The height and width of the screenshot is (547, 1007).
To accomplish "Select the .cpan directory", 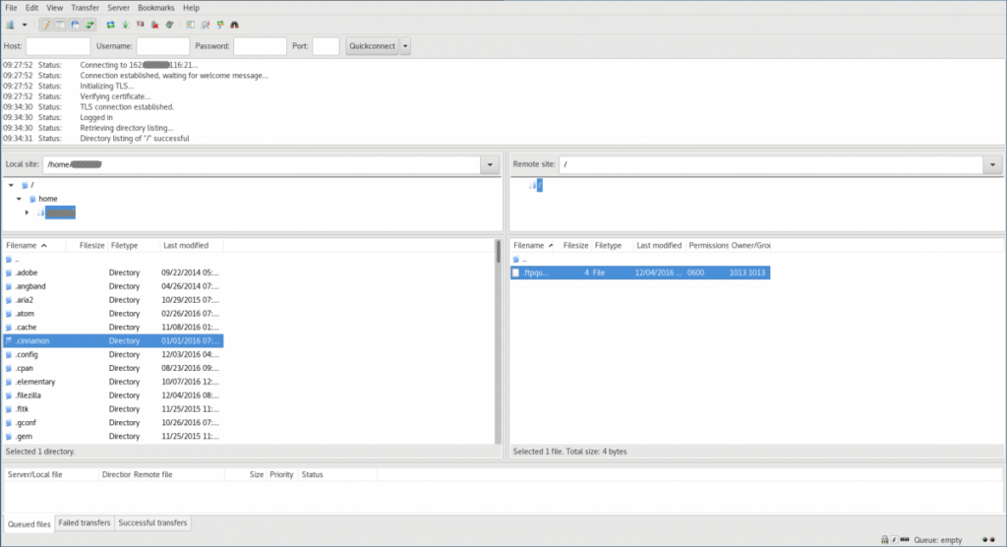I will 113,368.
